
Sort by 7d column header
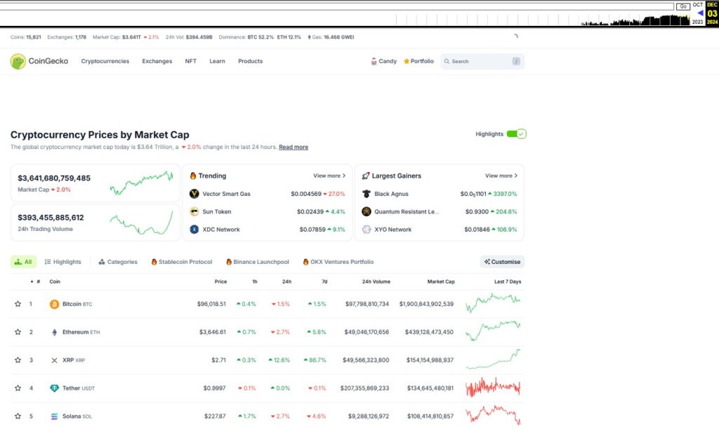324,282
